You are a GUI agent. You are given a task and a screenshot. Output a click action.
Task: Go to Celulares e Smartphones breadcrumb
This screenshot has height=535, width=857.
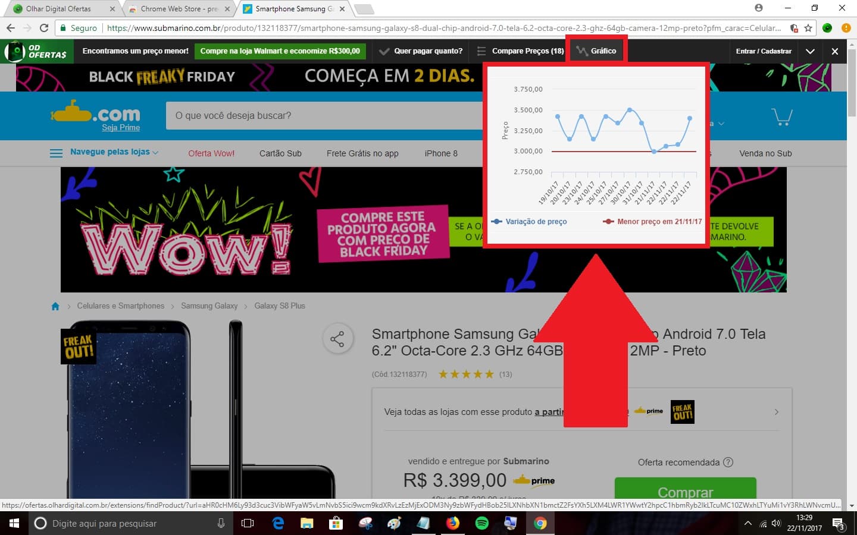[x=120, y=306]
